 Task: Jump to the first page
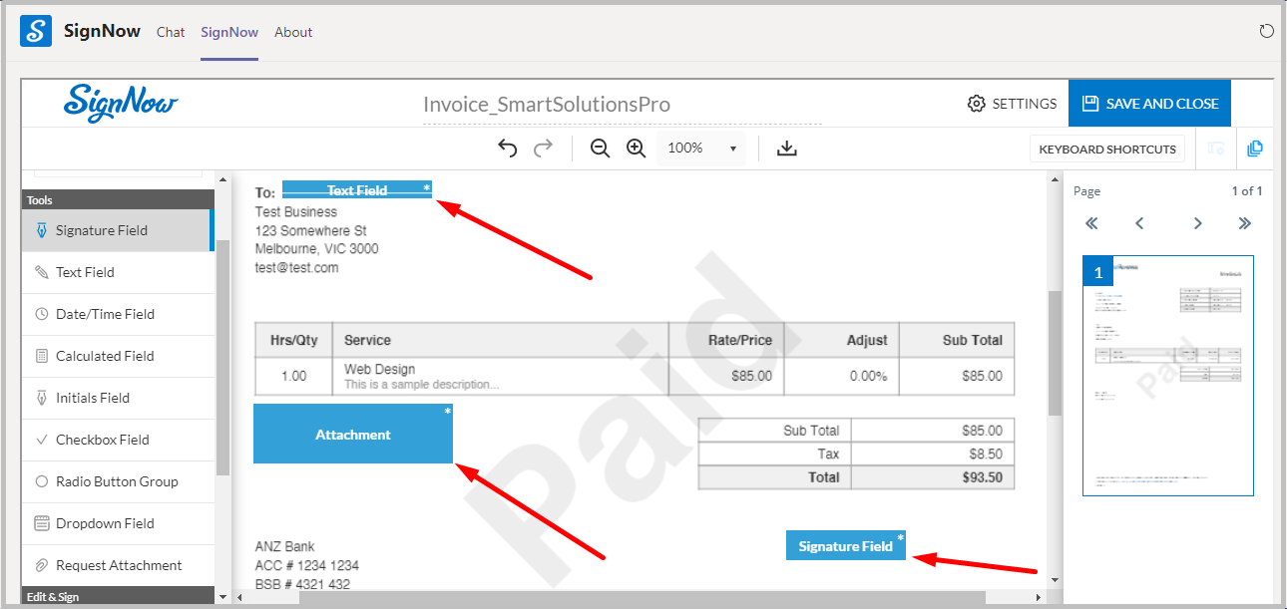(x=1091, y=223)
